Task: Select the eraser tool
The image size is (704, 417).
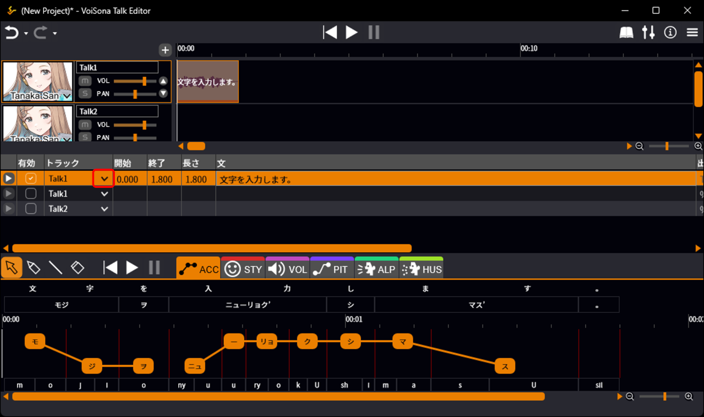Action: (x=78, y=268)
